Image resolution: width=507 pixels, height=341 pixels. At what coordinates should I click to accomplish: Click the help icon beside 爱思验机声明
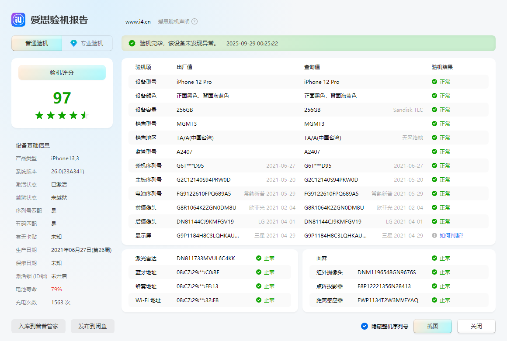tap(194, 21)
